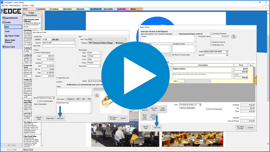Click Cancel in New Special Order

pyautogui.click(x=123, y=118)
